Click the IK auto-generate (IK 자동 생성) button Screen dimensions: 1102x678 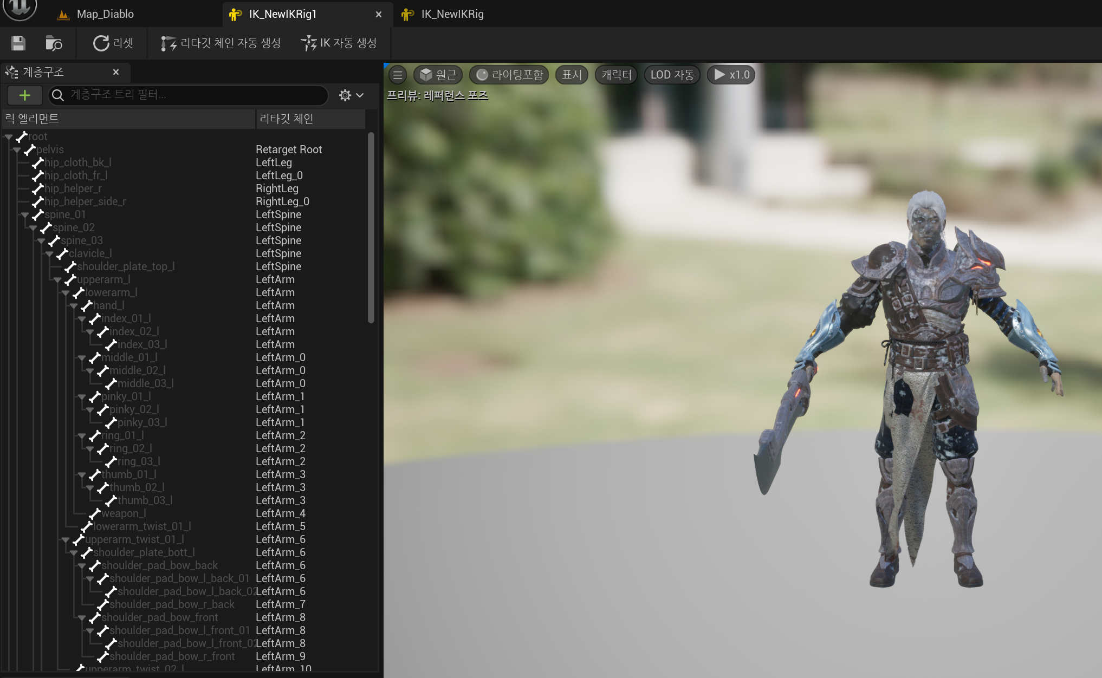[x=339, y=43]
